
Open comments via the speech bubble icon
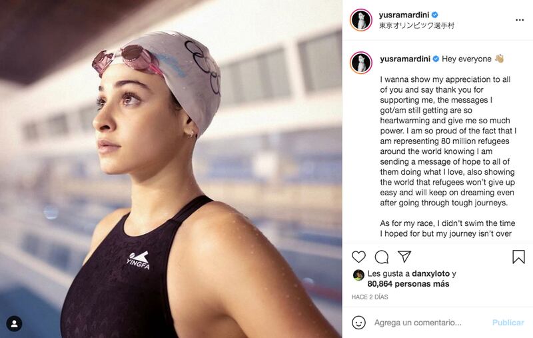coord(381,257)
